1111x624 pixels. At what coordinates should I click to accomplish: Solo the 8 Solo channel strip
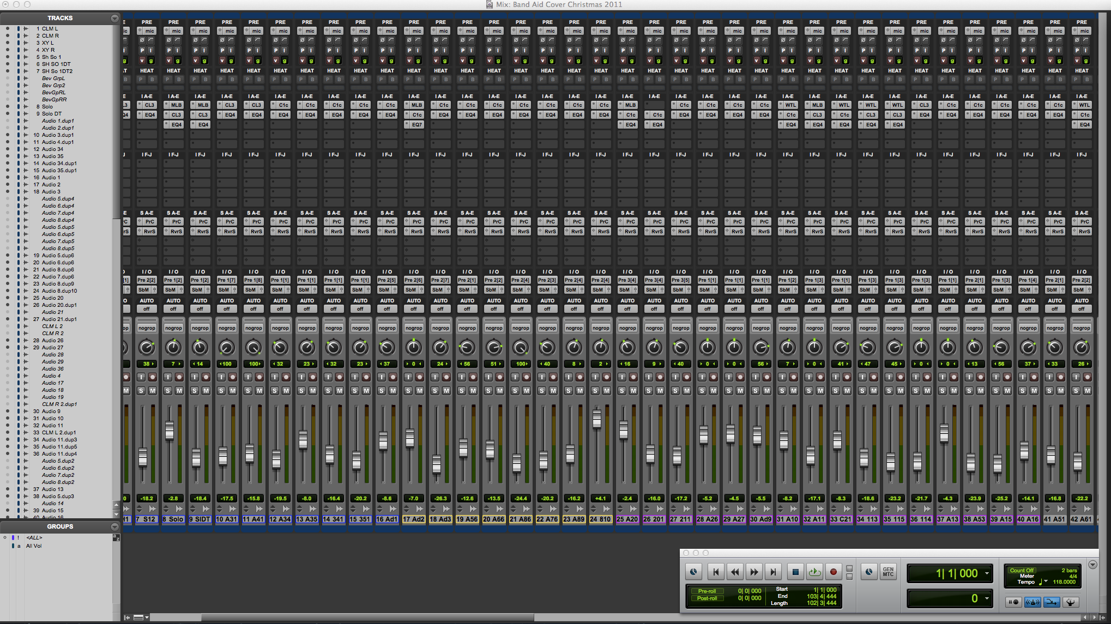[168, 391]
